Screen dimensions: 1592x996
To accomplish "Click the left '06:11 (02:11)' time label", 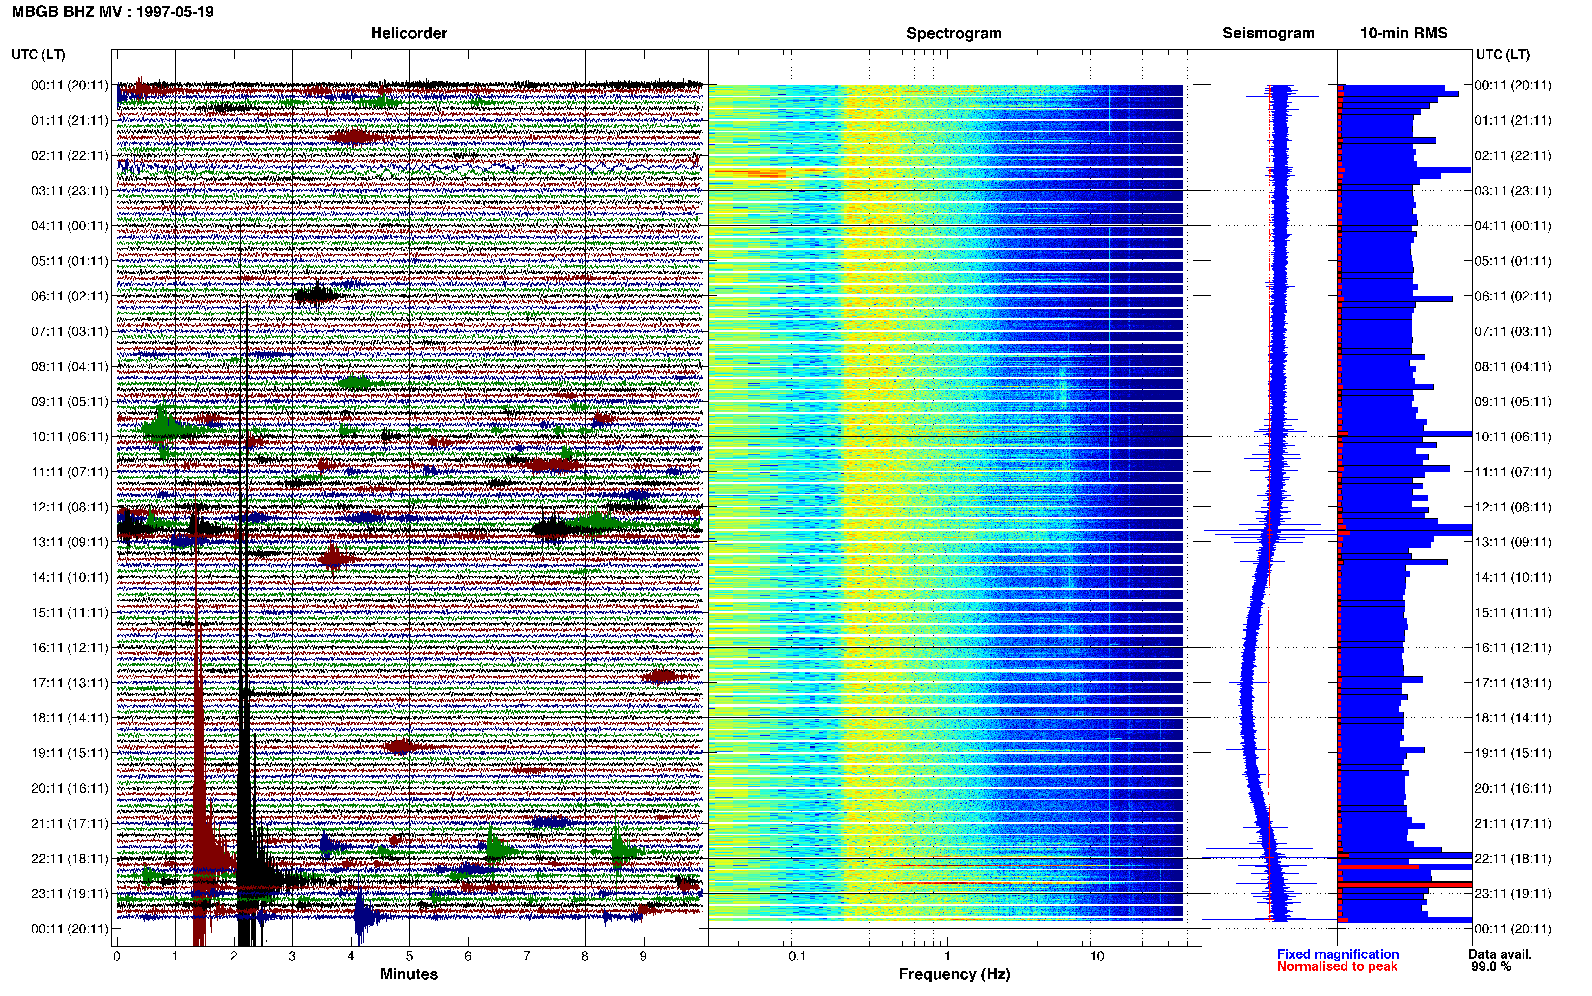I will (70, 296).
